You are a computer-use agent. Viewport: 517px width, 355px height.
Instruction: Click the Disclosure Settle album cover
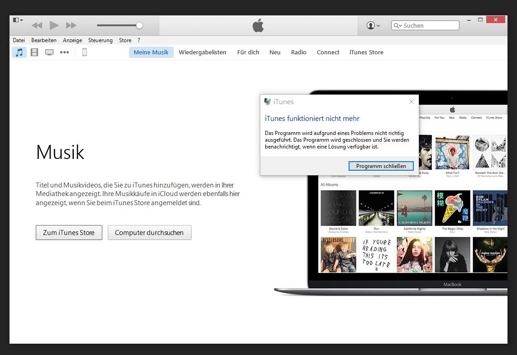click(339, 254)
